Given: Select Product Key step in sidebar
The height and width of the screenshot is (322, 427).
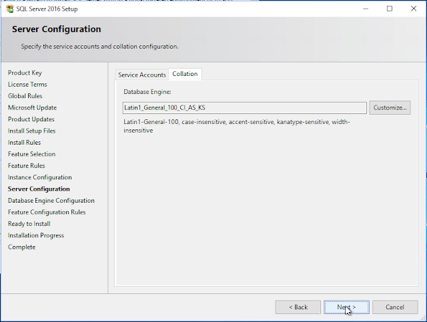Looking at the screenshot, I should pos(25,73).
